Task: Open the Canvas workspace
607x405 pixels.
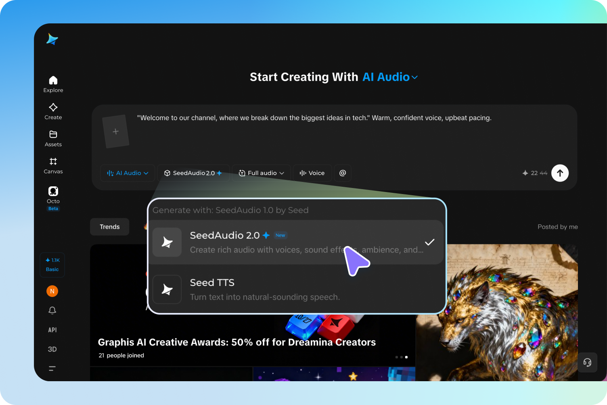Action: (53, 165)
